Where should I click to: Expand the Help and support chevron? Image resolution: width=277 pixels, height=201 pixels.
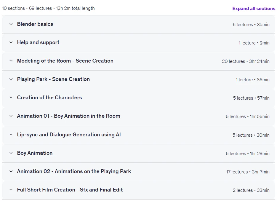(11, 42)
